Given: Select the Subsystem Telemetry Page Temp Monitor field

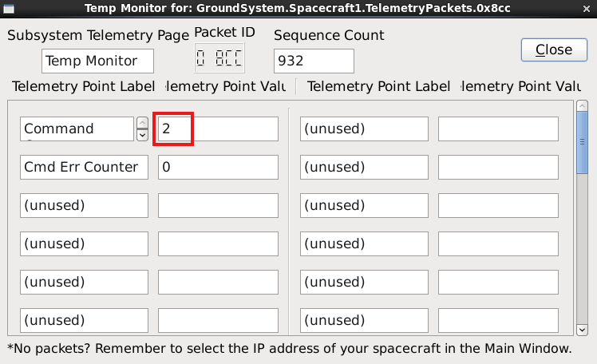Looking at the screenshot, I should [97, 61].
